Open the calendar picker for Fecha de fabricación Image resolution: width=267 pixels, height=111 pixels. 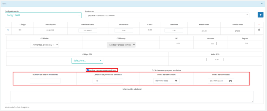click(x=176, y=81)
